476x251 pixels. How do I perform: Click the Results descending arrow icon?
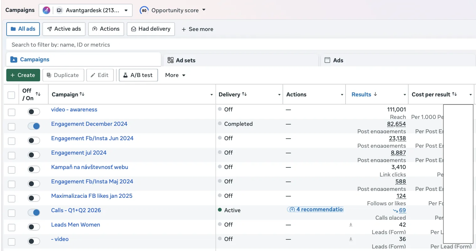coord(375,94)
